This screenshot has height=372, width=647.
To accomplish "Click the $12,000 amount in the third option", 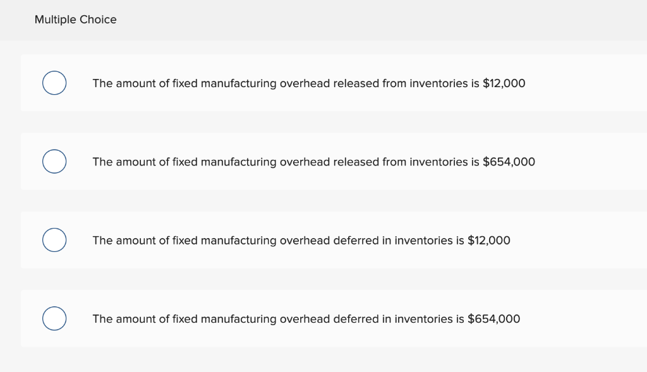I will coord(490,240).
